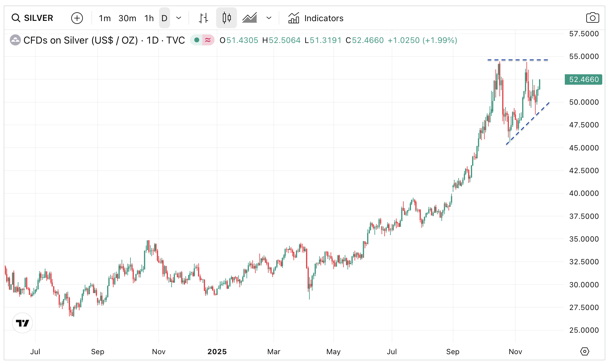
Task: Select the Bars chart style icon
Action: (203, 18)
